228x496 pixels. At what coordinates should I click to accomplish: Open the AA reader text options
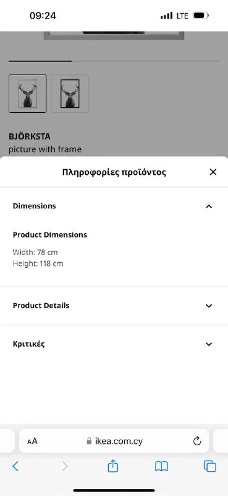click(x=32, y=441)
